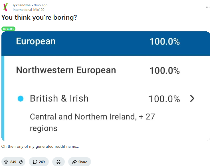Click the award badge icon

click(58, 162)
